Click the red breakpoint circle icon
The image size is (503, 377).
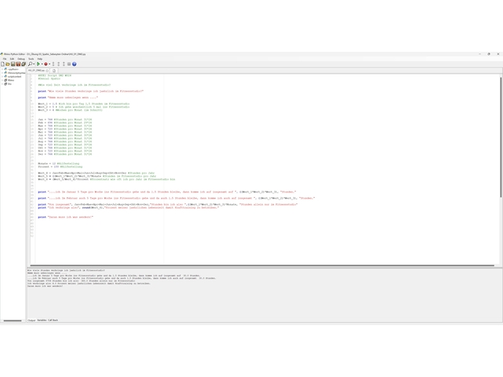click(x=46, y=64)
